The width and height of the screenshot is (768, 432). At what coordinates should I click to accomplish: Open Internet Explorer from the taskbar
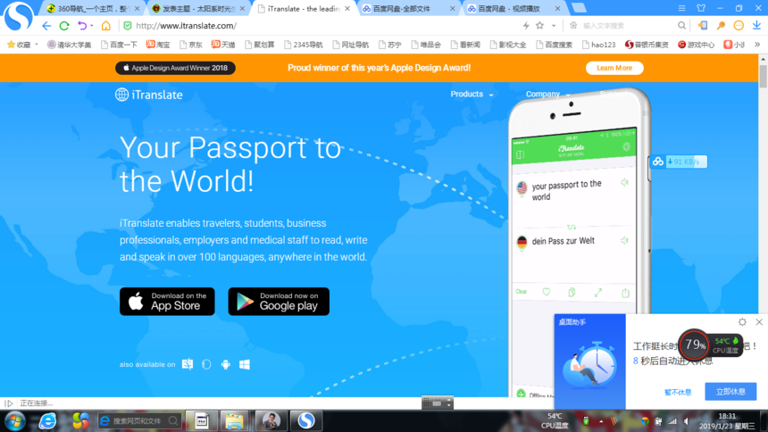(47, 420)
